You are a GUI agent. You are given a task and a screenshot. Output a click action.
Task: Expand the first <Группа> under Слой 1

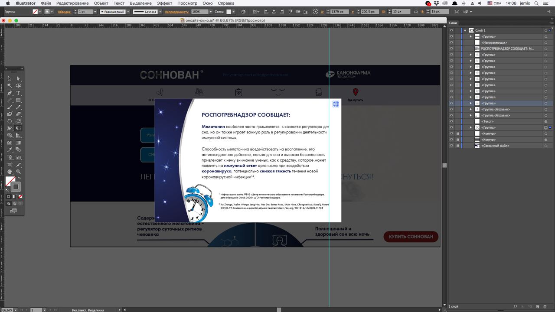(x=471, y=36)
